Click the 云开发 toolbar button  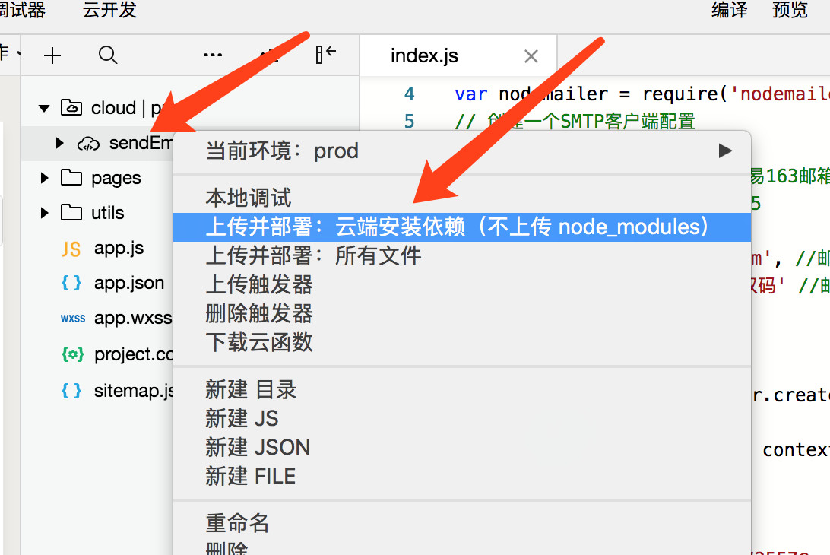click(x=109, y=10)
